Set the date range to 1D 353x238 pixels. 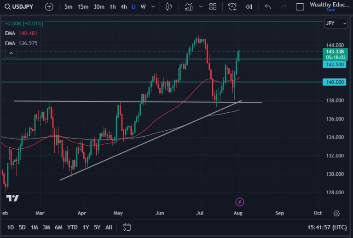pyautogui.click(x=11, y=227)
